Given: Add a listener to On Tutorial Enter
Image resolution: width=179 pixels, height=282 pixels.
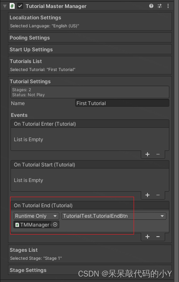Looking at the screenshot, I should pyautogui.click(x=147, y=154).
